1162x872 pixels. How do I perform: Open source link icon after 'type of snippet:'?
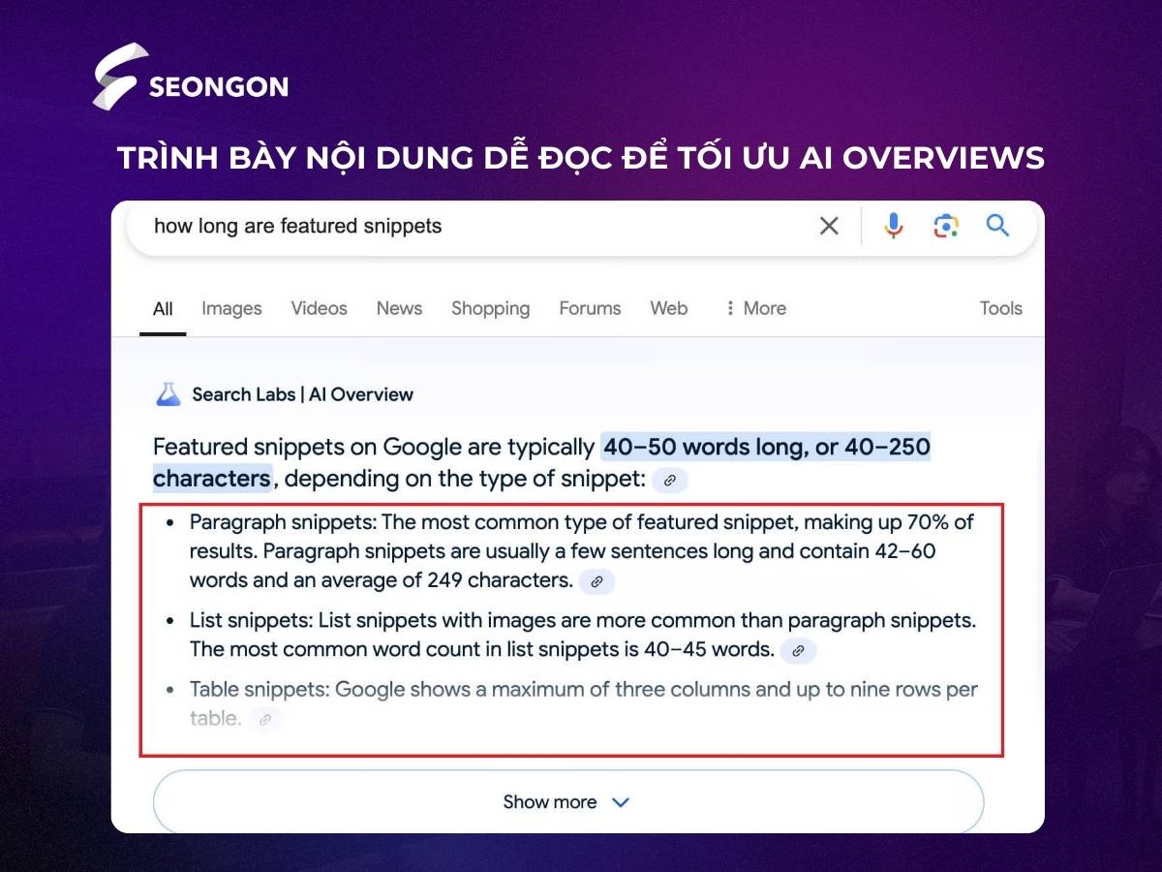[x=669, y=480]
